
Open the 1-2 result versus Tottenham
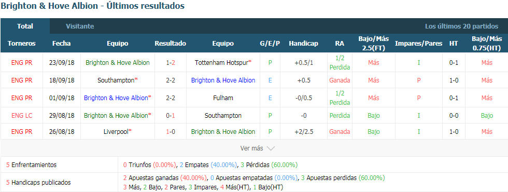pos(171,63)
